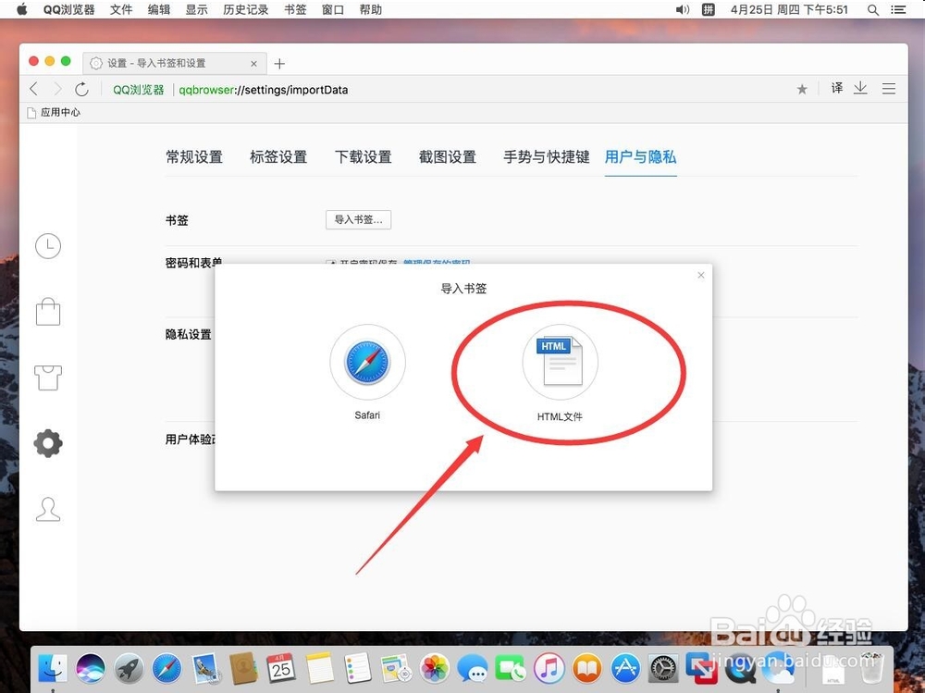
Task: Open the 显示 menu
Action: (x=196, y=9)
